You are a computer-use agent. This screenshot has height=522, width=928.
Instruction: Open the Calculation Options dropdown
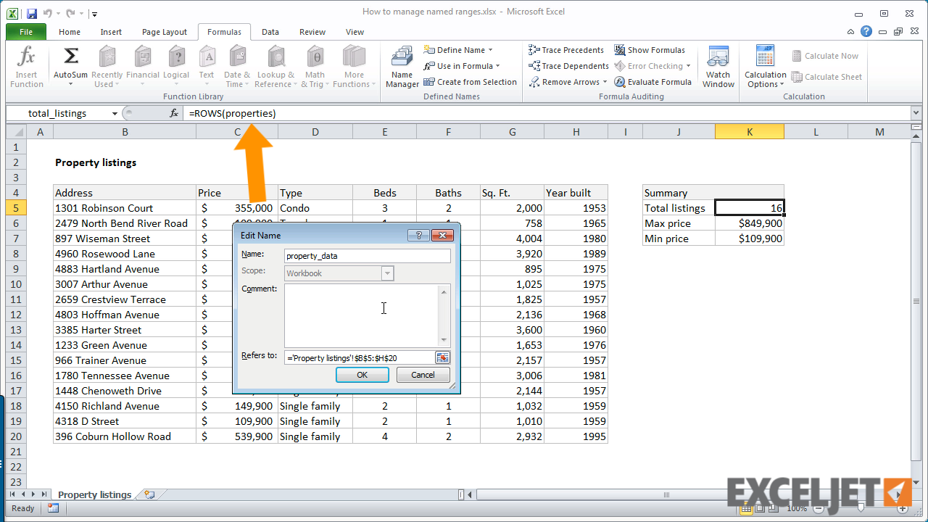[765, 67]
